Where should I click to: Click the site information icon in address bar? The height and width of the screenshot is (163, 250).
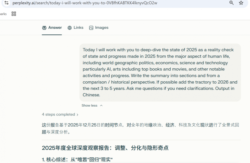[x=6, y=3]
